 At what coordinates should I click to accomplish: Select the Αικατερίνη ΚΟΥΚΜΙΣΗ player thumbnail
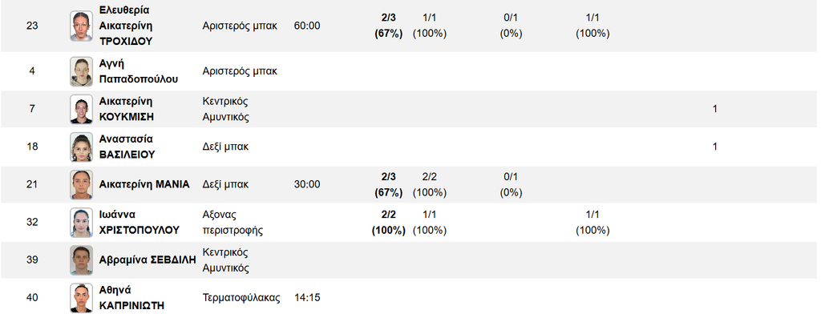[81, 110]
